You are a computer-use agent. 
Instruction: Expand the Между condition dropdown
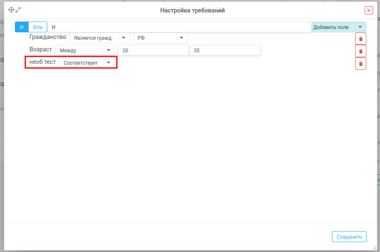point(85,50)
